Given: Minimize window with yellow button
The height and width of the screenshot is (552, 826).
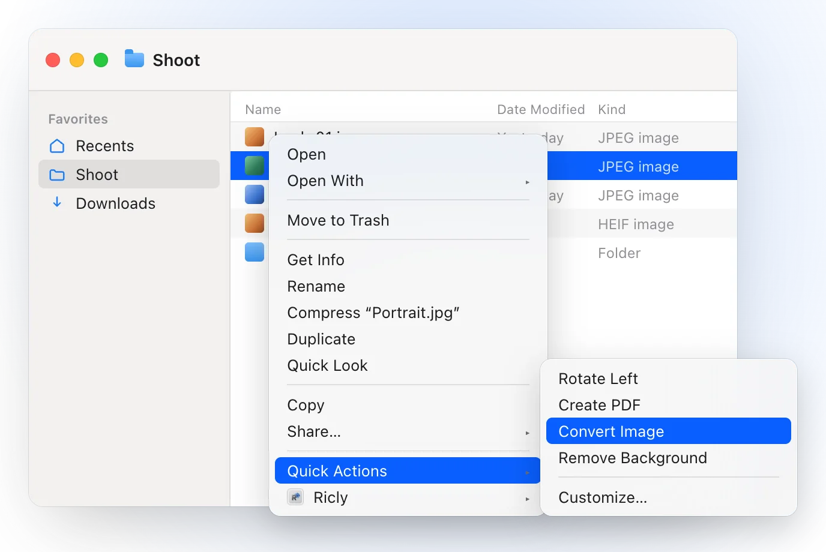Looking at the screenshot, I should click(77, 60).
